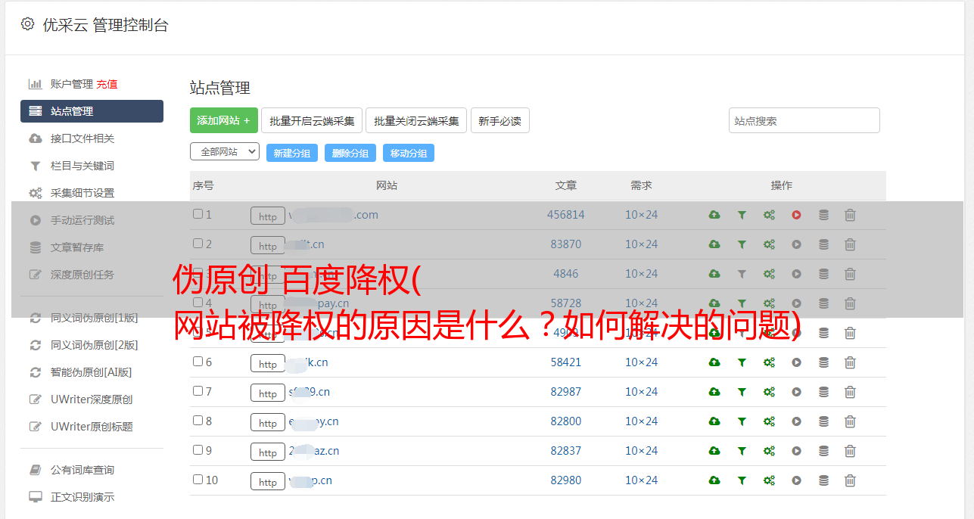Click cloud upload icon in row 6
The width and height of the screenshot is (974, 519).
714,362
